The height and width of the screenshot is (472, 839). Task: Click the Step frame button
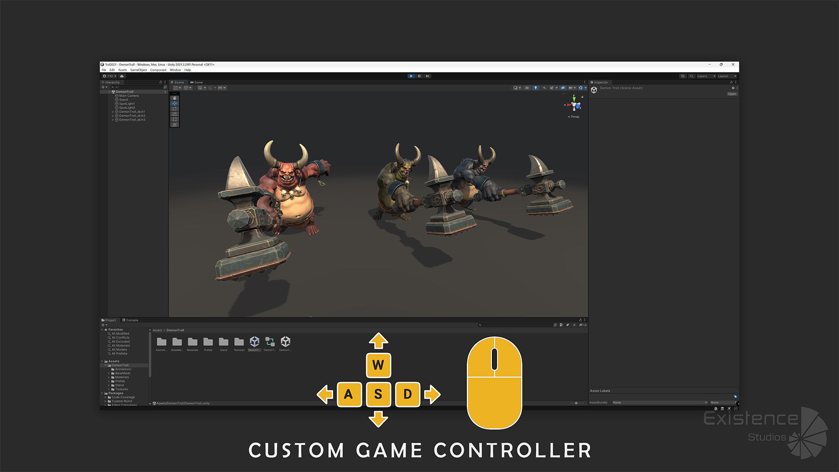(x=428, y=76)
